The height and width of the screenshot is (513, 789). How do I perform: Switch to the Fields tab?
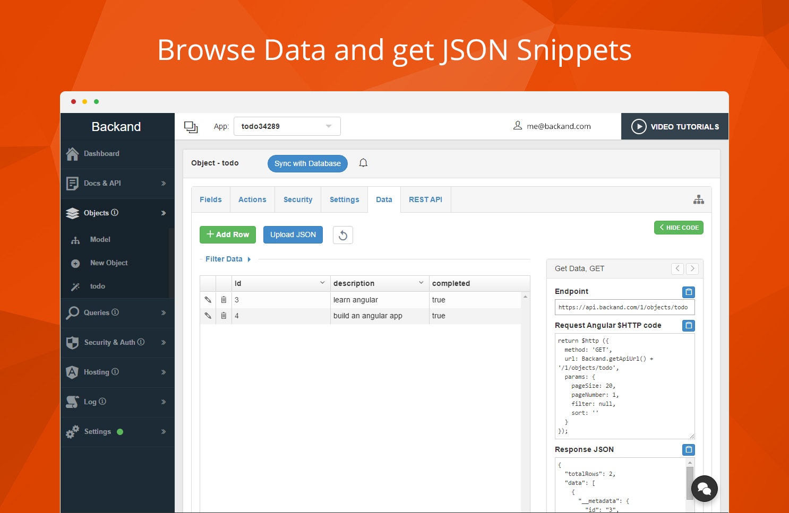(211, 199)
